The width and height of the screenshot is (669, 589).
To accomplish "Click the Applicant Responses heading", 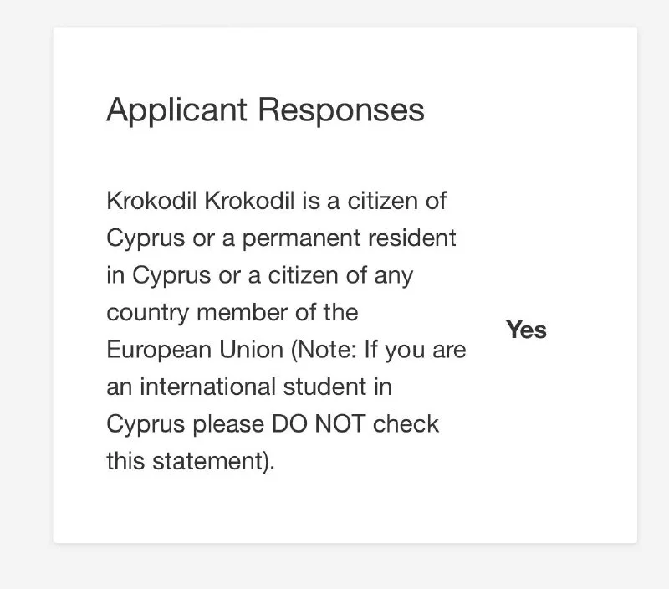I will click(265, 110).
